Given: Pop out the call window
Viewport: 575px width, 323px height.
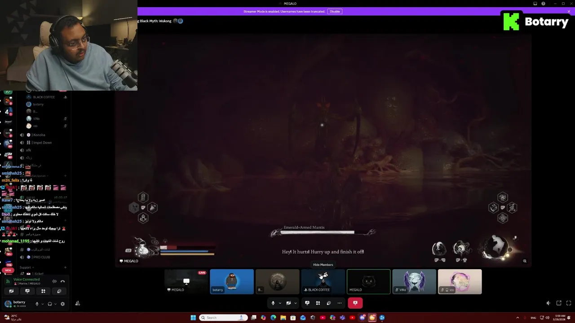Looking at the screenshot, I should point(559,303).
